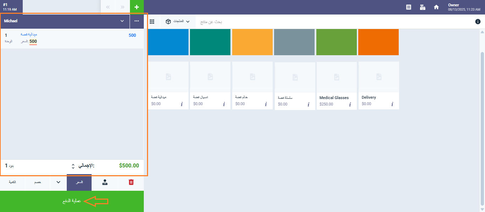Expand more actions chevron beside السعر
Screen dimensions: 485x212
coord(59,182)
